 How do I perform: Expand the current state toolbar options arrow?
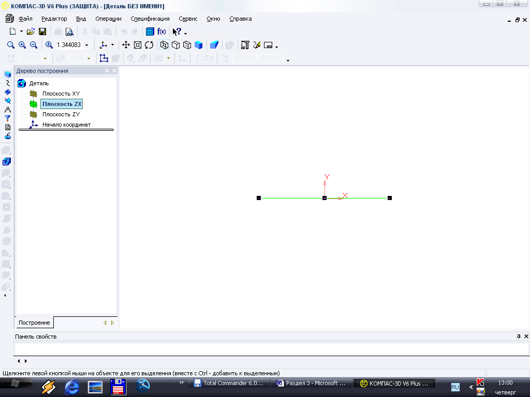[x=288, y=60]
